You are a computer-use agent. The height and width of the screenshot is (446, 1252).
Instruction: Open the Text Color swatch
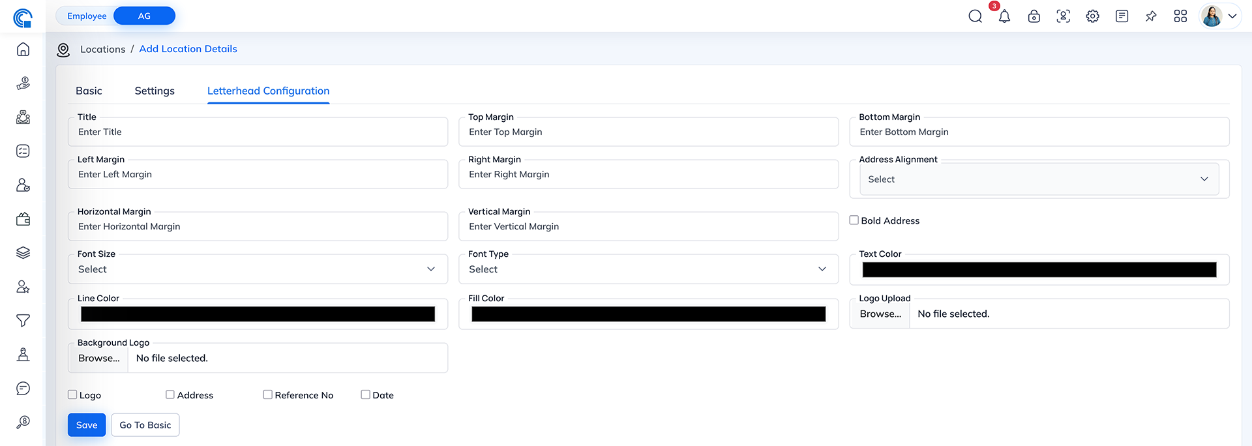[1039, 270]
